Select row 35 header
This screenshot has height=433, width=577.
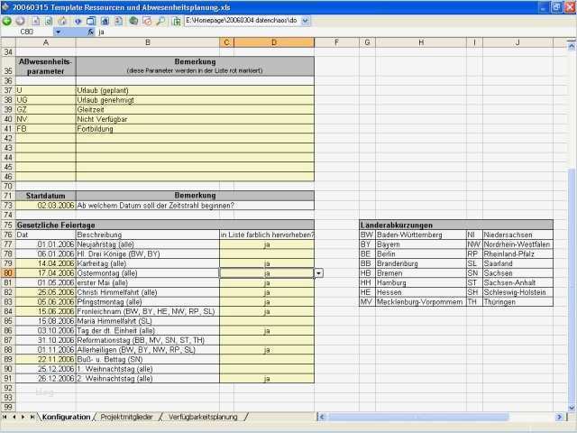point(8,66)
